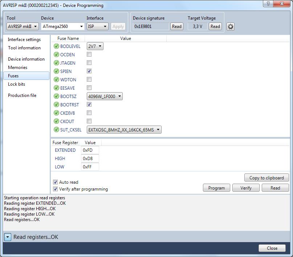Toggle the Auto read checkbox

pyautogui.click(x=55, y=182)
